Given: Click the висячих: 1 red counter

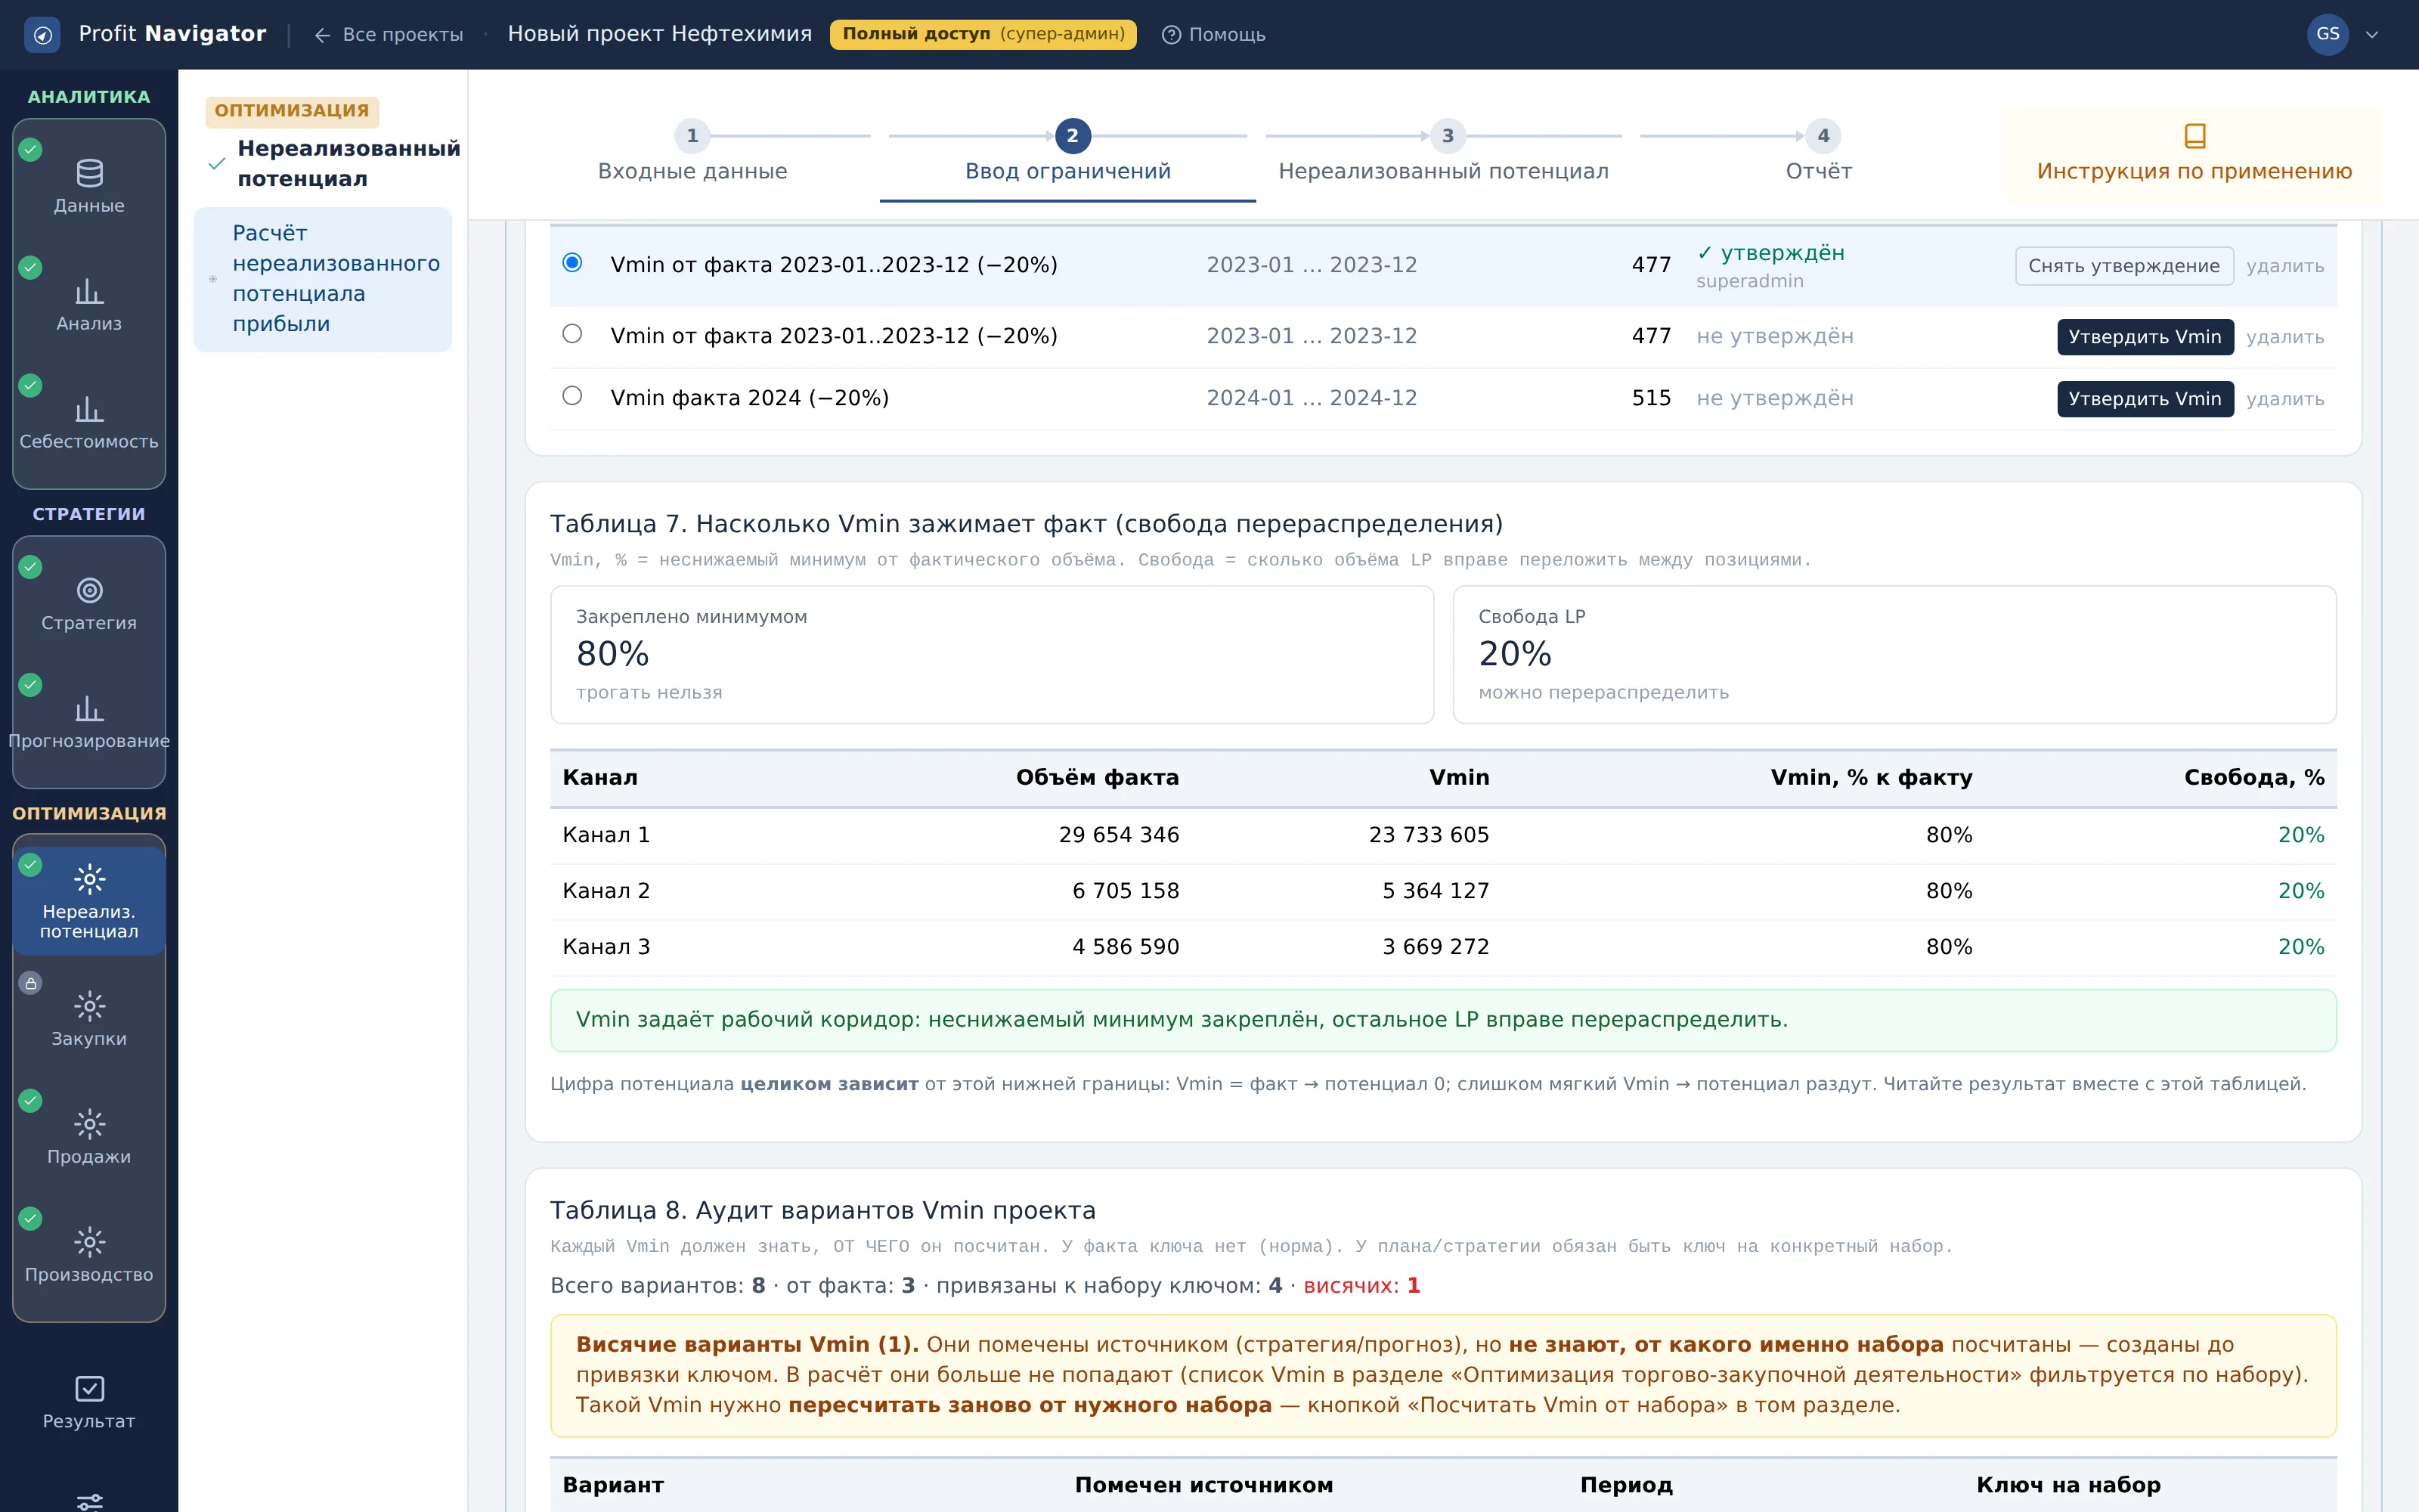Looking at the screenshot, I should tap(1361, 1286).
